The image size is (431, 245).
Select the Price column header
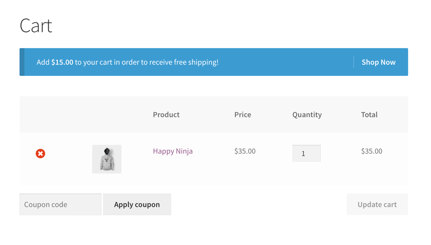point(243,115)
